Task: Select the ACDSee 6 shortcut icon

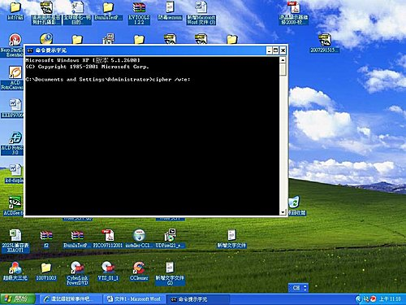Action: click(x=14, y=206)
